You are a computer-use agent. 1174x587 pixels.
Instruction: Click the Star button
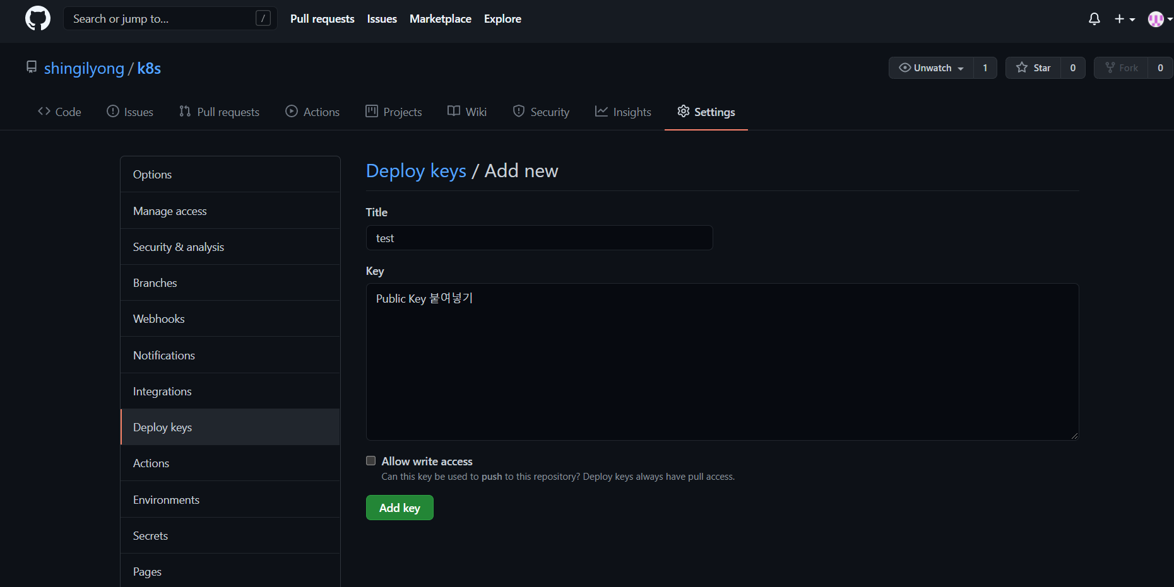1033,67
